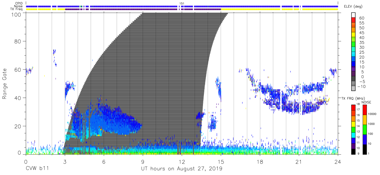This screenshot has height=175, width=380.
Task: Click the 3 tick on UT hours axis
Action: 65,162
